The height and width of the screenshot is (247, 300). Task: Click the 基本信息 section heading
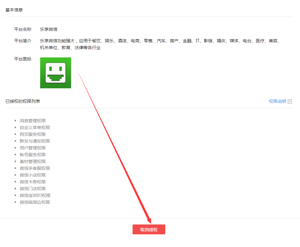14,10
